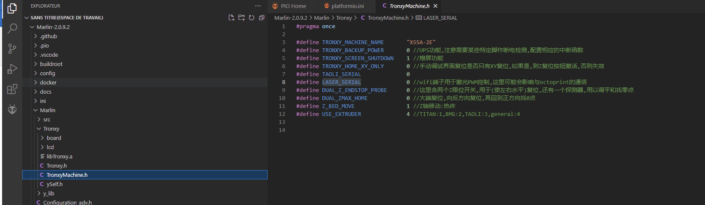
Task: Open the Source Control view icon
Action: (x=12, y=49)
